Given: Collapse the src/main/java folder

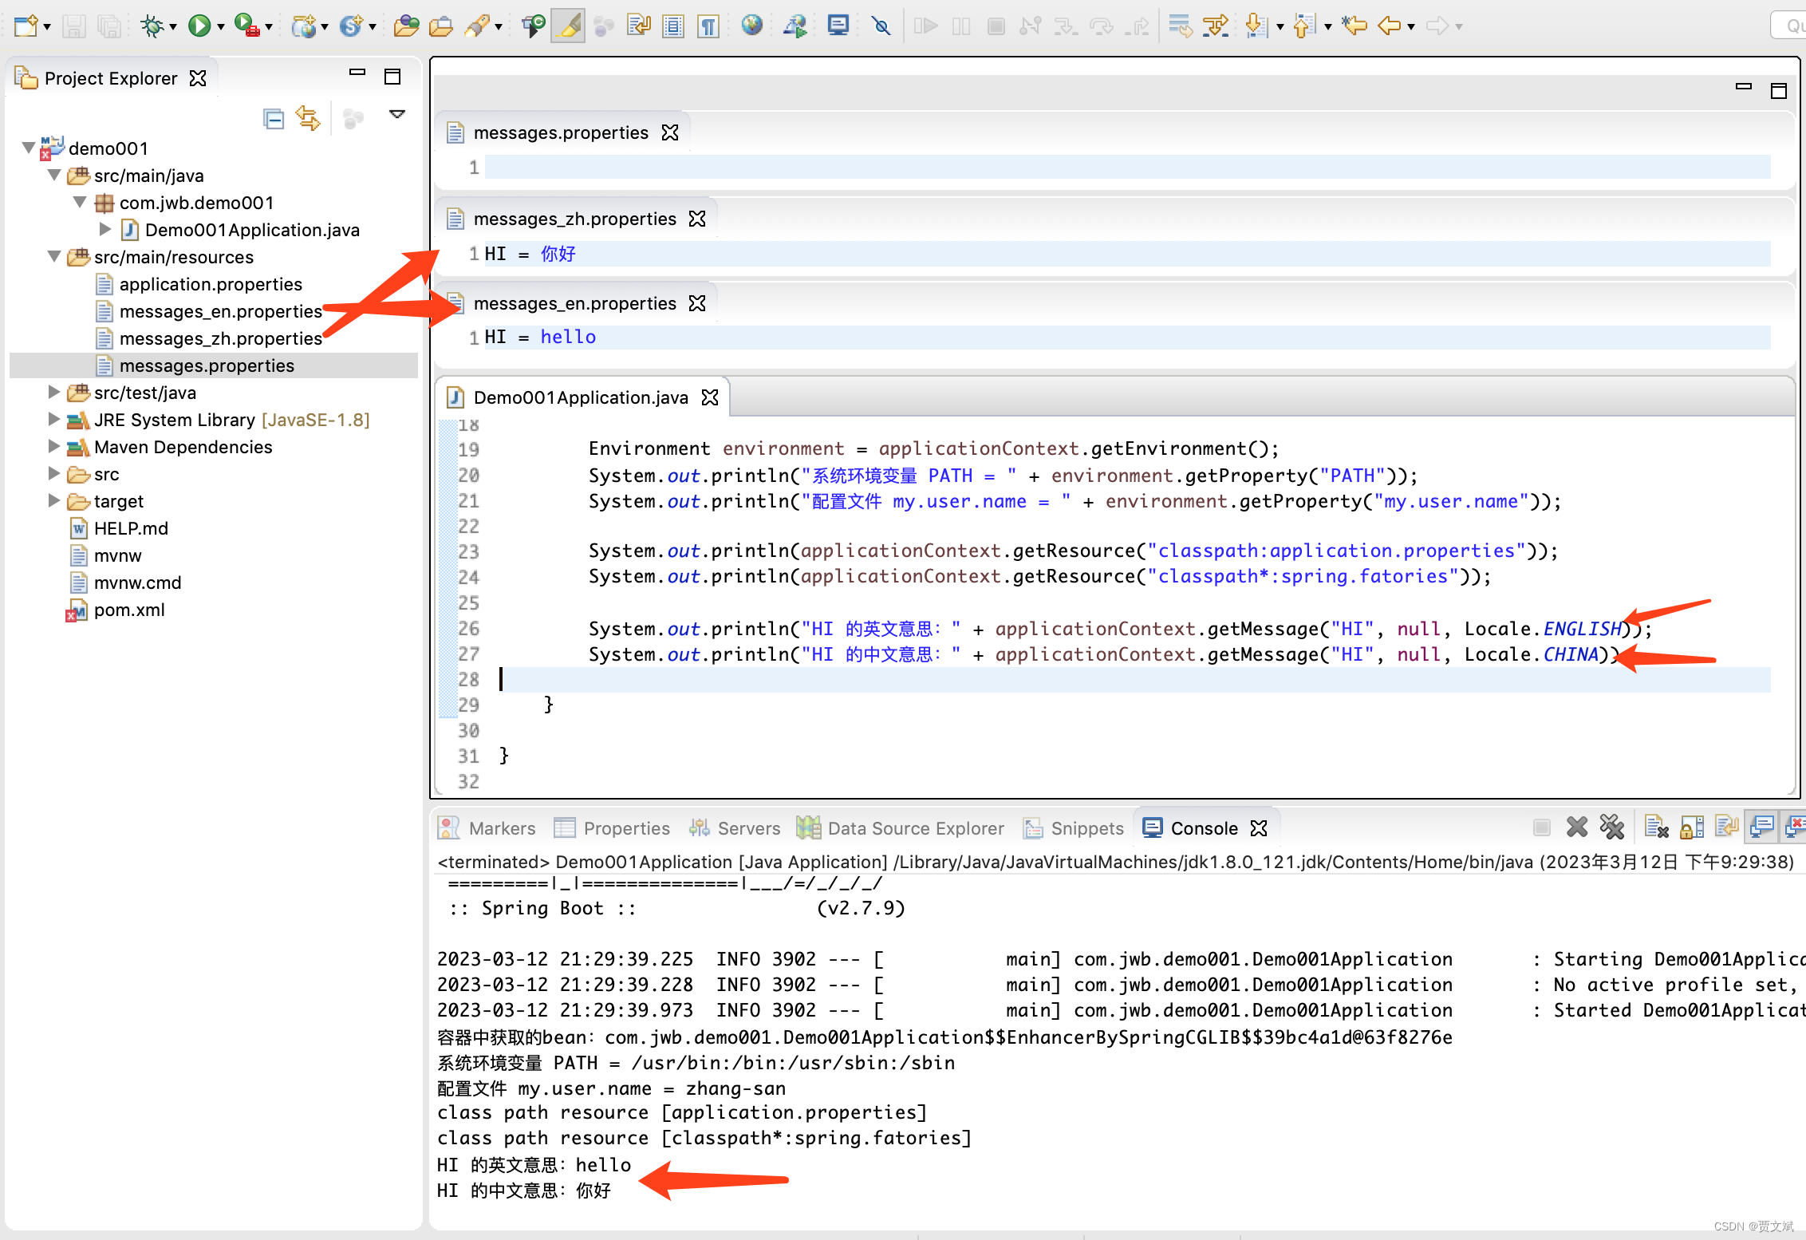Looking at the screenshot, I should [x=54, y=175].
